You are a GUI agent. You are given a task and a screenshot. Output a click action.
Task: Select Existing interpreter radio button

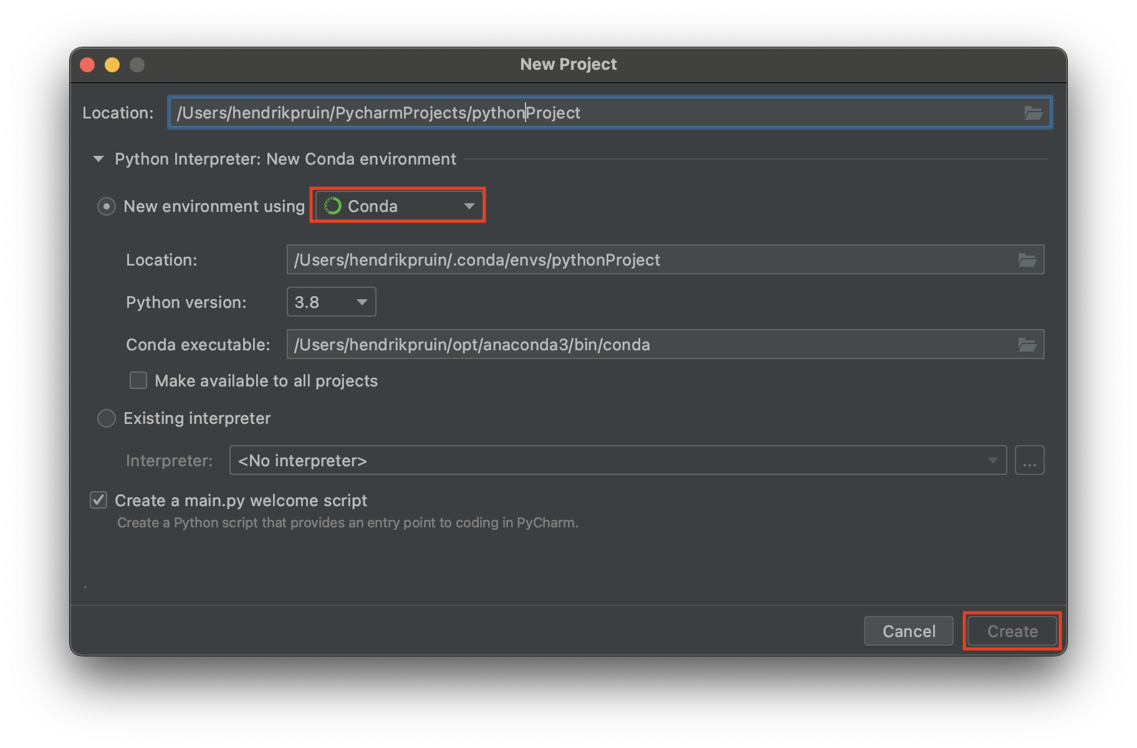[107, 418]
